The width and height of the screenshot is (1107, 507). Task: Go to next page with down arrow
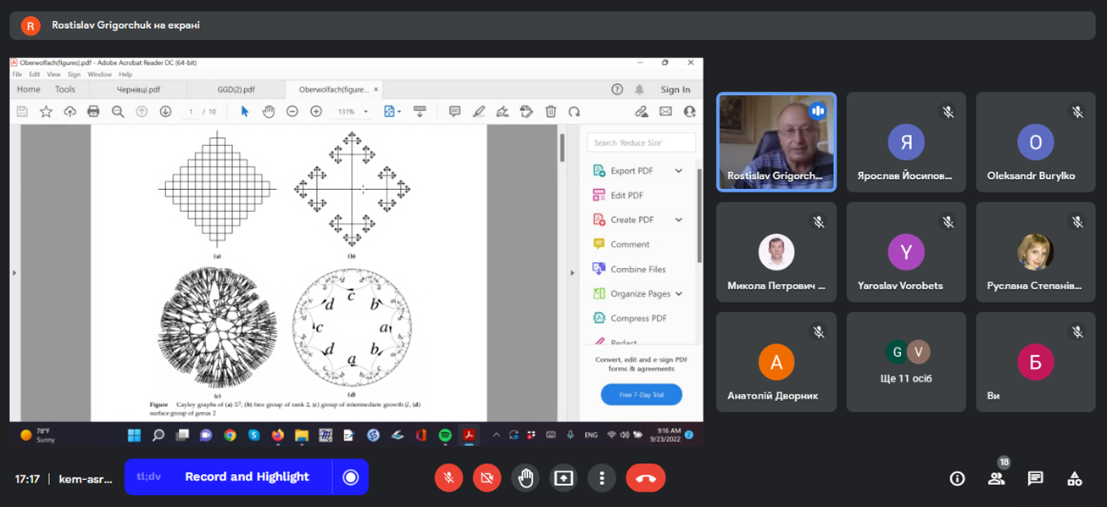(165, 111)
